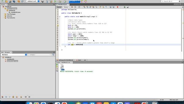Click the Shift Line Right icon
Viewport: 184px width, 104px height.
coord(114,7)
